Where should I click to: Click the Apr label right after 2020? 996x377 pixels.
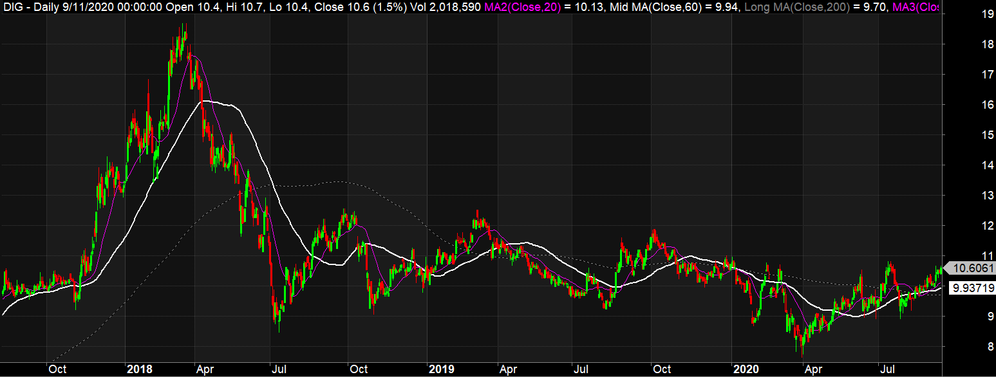coord(814,369)
